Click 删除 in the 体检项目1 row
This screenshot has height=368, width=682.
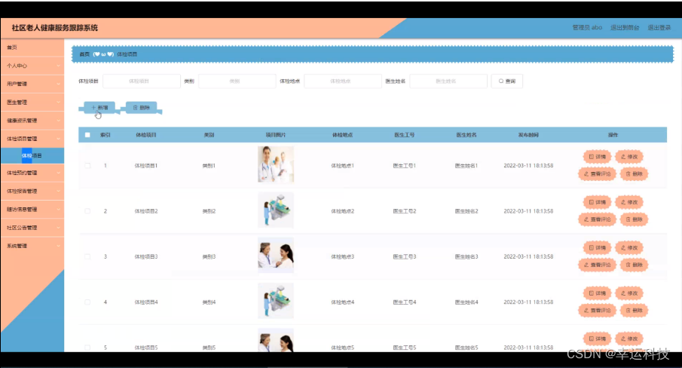(x=635, y=174)
